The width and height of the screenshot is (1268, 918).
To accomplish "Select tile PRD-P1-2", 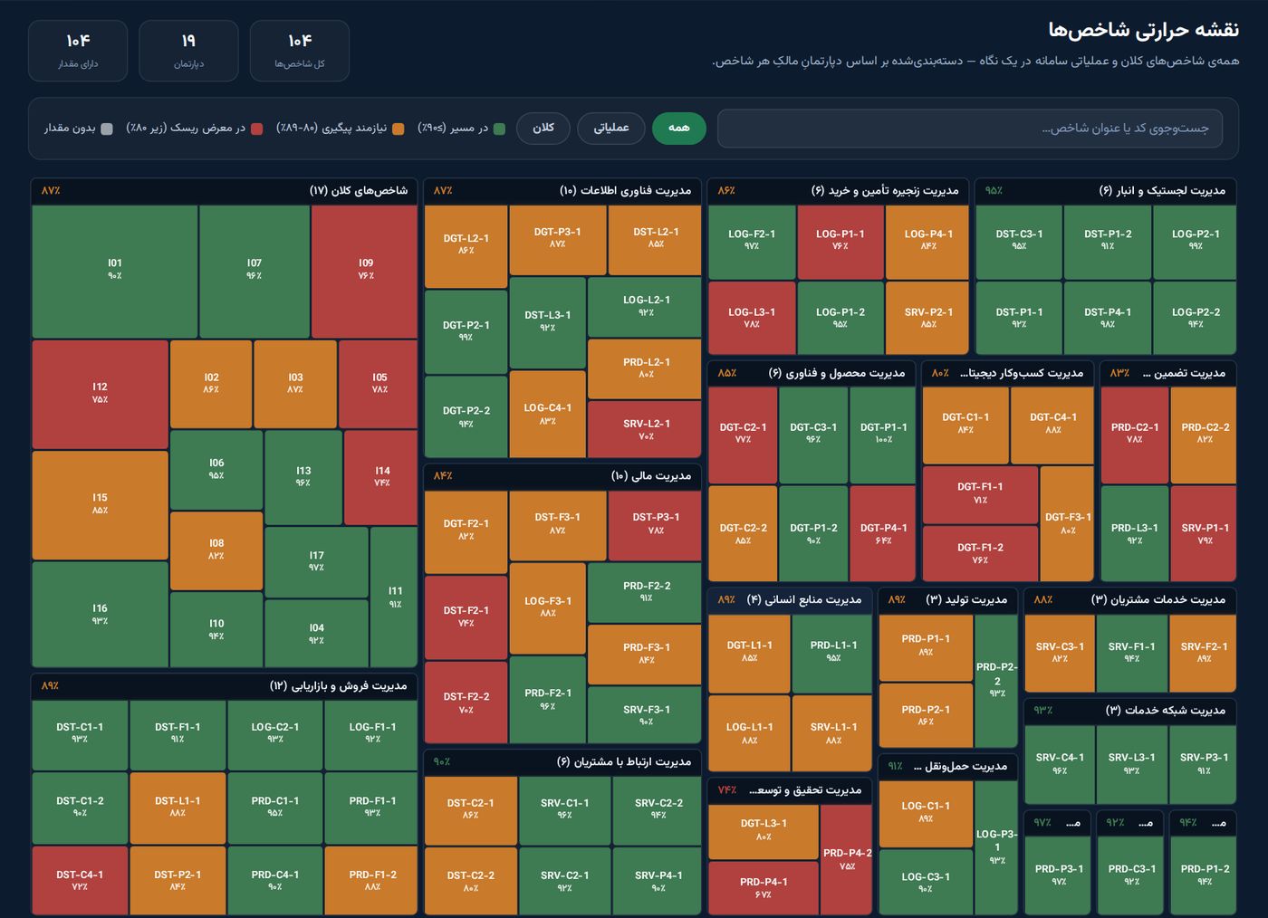I will [x=1204, y=875].
